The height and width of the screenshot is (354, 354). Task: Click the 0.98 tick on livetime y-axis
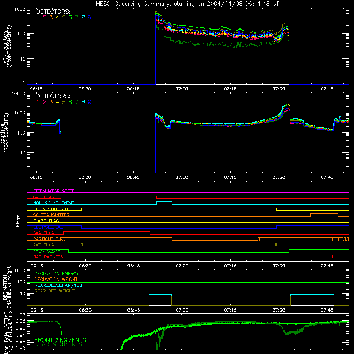pyautogui.click(x=21, y=321)
